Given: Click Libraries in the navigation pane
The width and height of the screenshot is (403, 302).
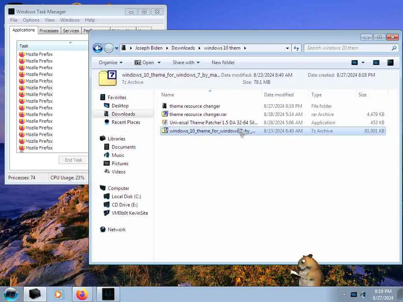Looking at the screenshot, I should 116,139.
